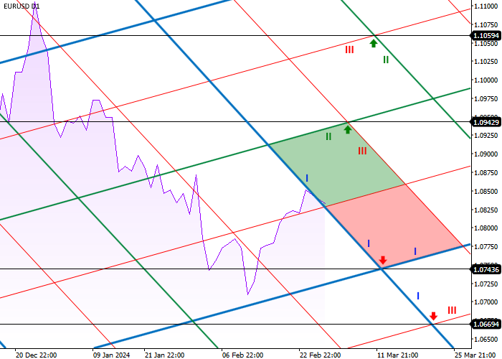Screen dimensions: 502x359
Task: Click the green II label inside the green zone
Action: pyautogui.click(x=328, y=136)
